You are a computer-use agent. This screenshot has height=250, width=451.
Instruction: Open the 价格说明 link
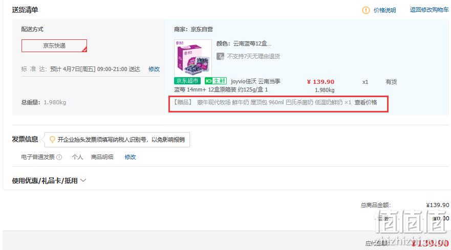click(384, 10)
